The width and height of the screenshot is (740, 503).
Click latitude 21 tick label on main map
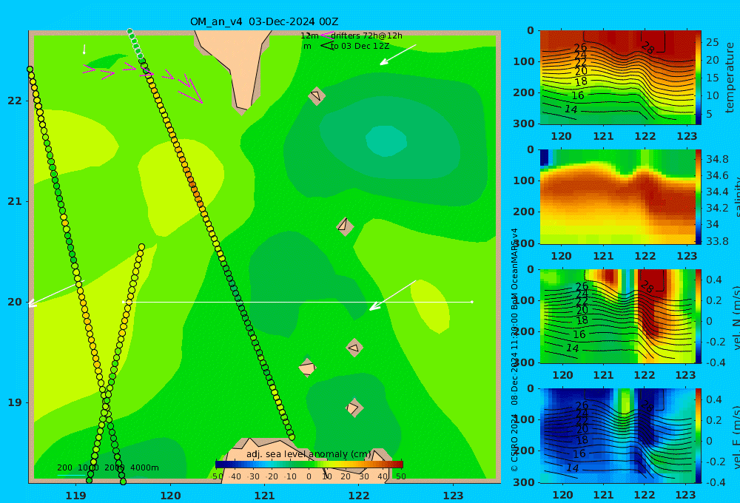[15, 201]
